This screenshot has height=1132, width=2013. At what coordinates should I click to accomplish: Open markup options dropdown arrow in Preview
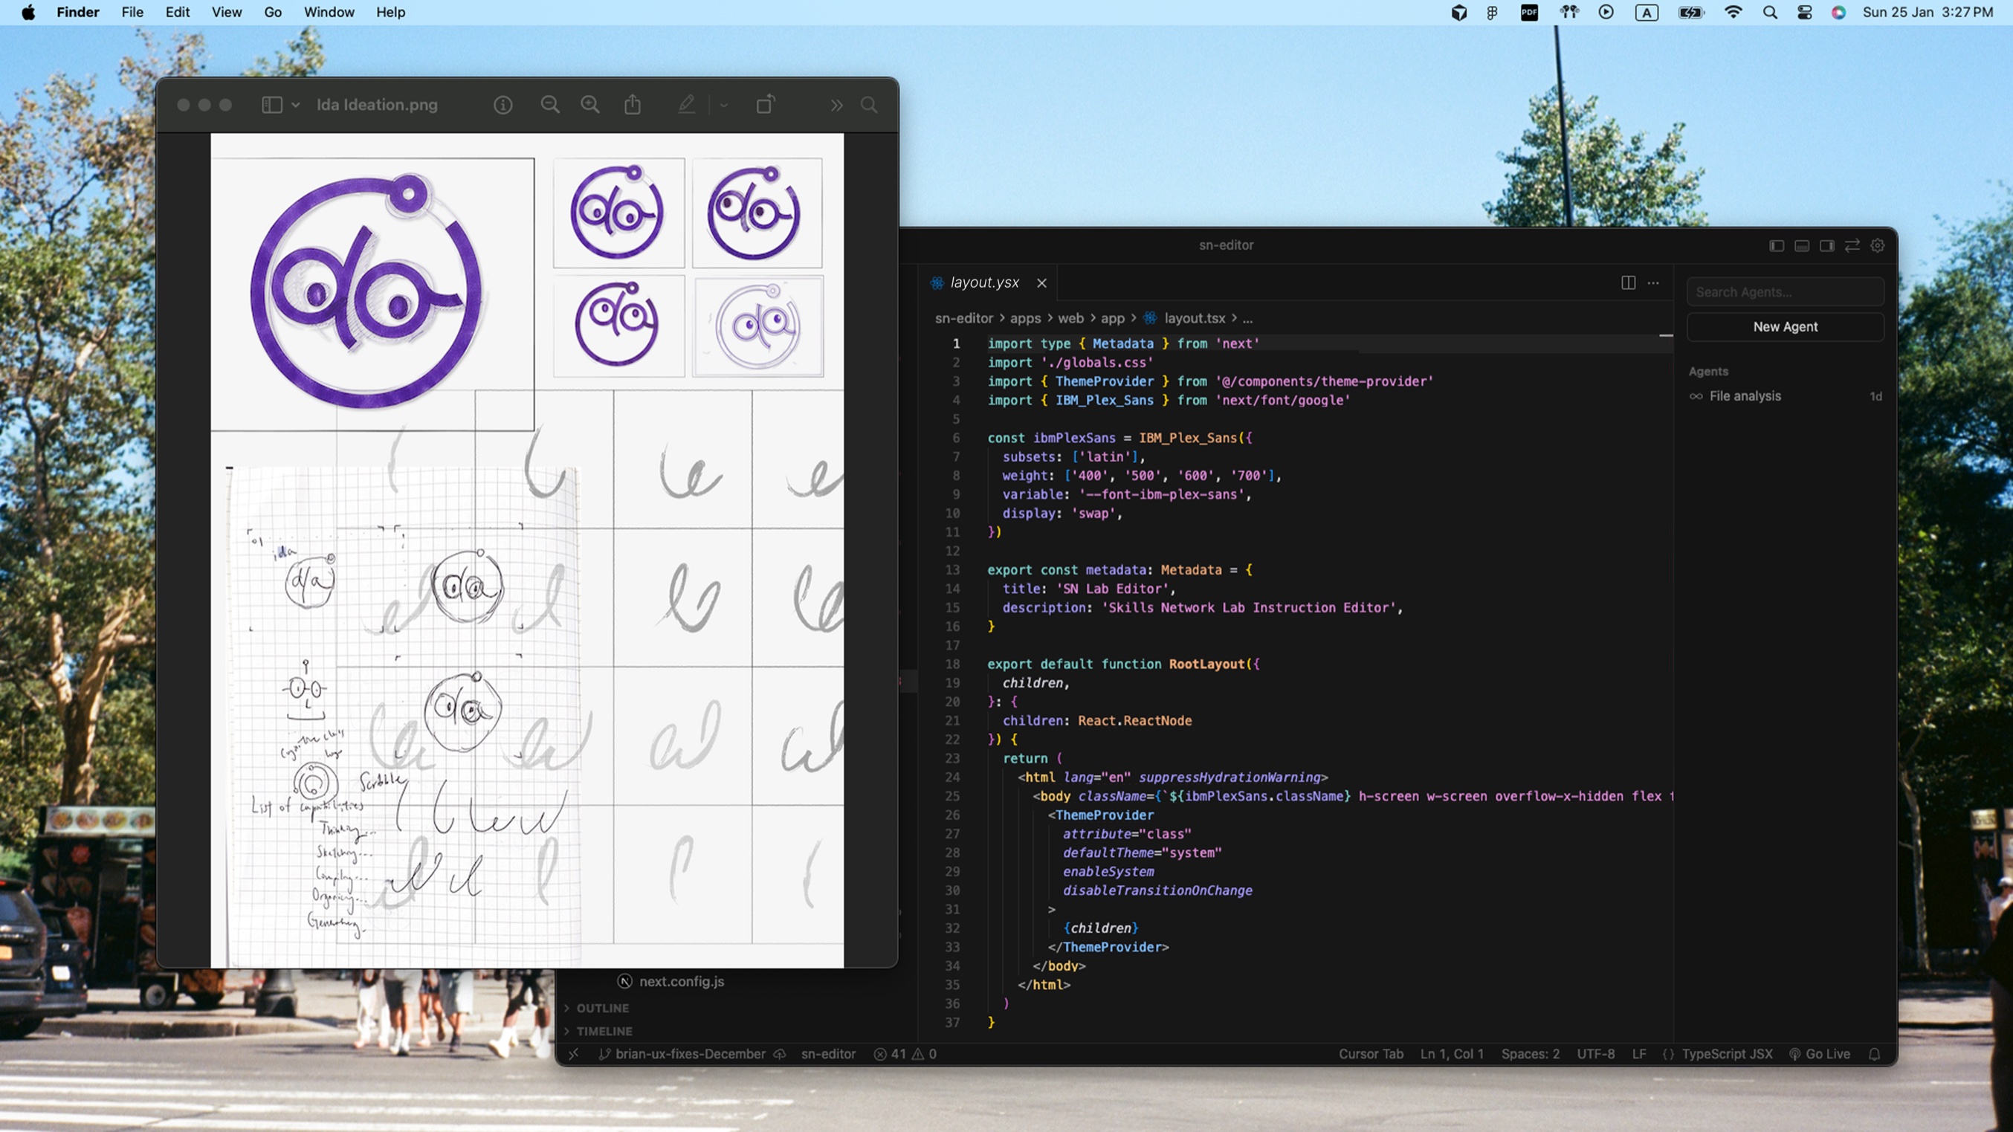723,105
